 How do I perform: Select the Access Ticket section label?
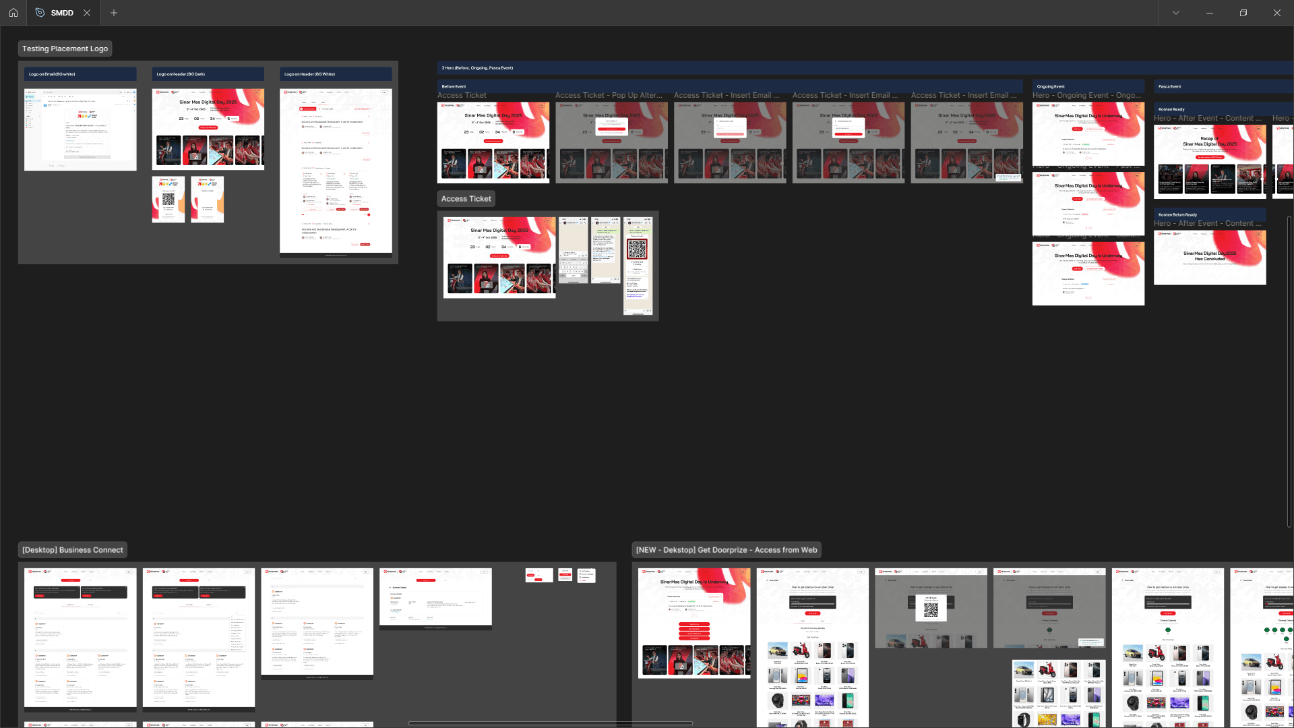pyautogui.click(x=466, y=199)
